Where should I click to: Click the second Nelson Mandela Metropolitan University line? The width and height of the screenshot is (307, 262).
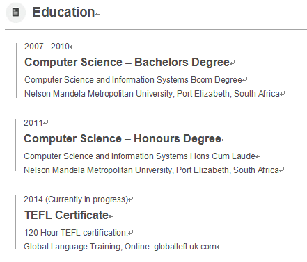pyautogui.click(x=151, y=170)
